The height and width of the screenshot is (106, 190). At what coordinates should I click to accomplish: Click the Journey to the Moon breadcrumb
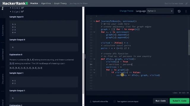tap(79, 3)
